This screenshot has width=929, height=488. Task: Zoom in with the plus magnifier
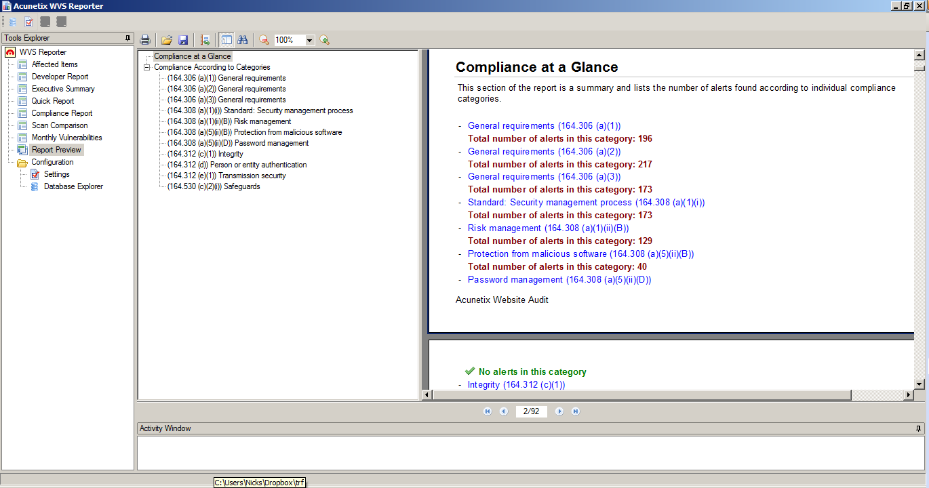click(x=325, y=40)
